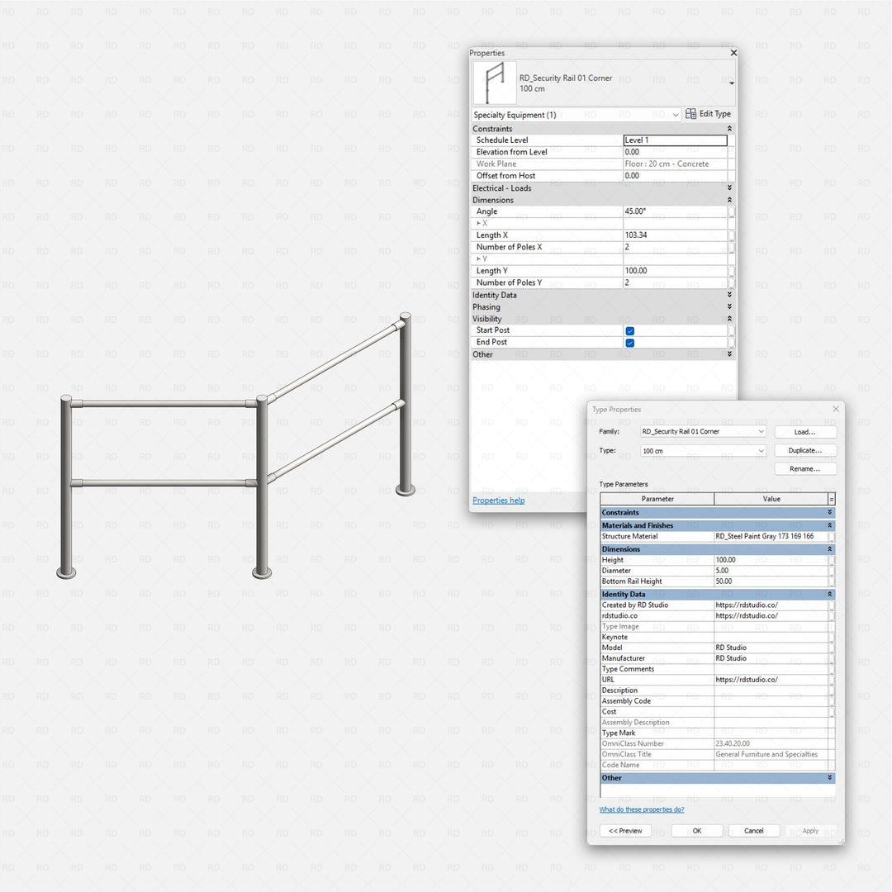Click the associate button beside Angle
The width and height of the screenshot is (892, 892).
(732, 211)
